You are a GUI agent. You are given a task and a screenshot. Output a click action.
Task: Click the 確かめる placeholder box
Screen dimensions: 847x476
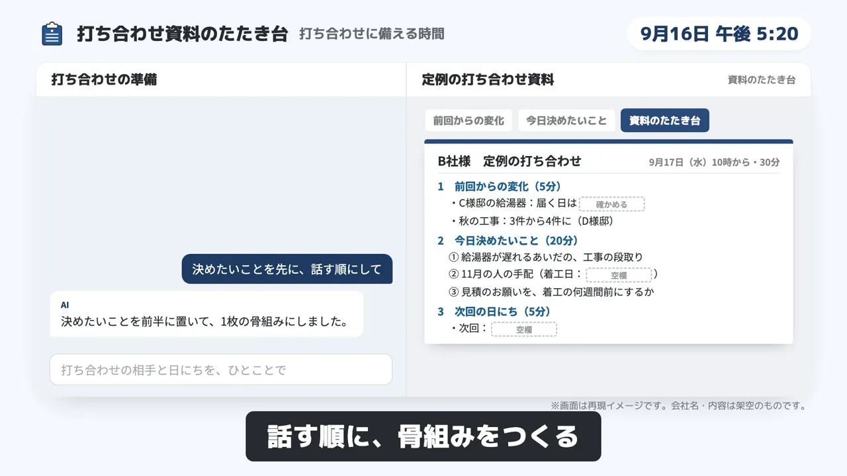611,204
